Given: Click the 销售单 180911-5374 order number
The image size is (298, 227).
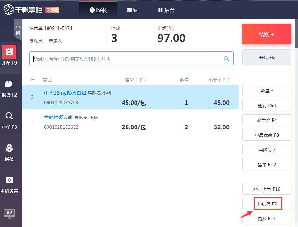Looking at the screenshot, I should click(x=51, y=28).
